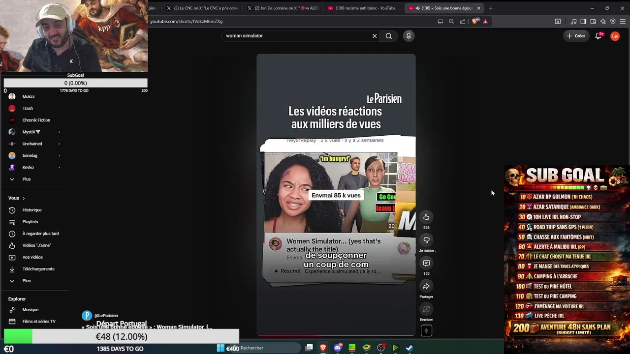
Task: Open BlueStacks taskbar icon
Action: point(367,348)
